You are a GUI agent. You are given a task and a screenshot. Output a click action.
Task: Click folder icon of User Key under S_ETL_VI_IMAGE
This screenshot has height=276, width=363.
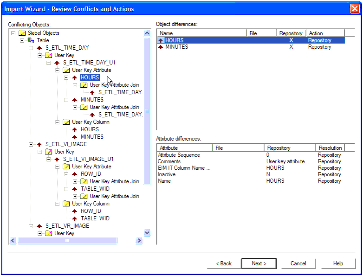[x=48, y=152]
